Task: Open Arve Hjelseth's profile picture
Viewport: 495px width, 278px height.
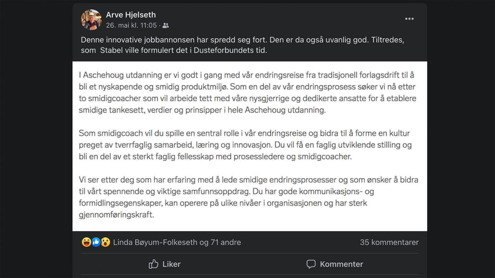Action: [91, 20]
